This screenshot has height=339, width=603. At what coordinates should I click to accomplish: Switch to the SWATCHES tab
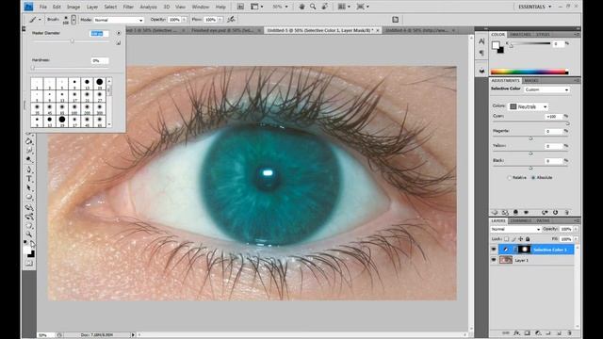(520, 35)
